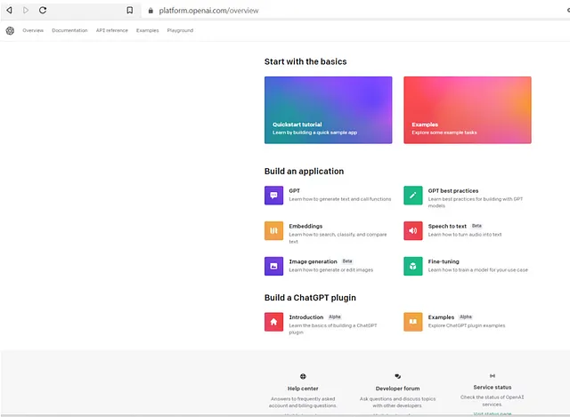570x417 pixels.
Task: Click the Service status heading
Action: [x=493, y=388]
